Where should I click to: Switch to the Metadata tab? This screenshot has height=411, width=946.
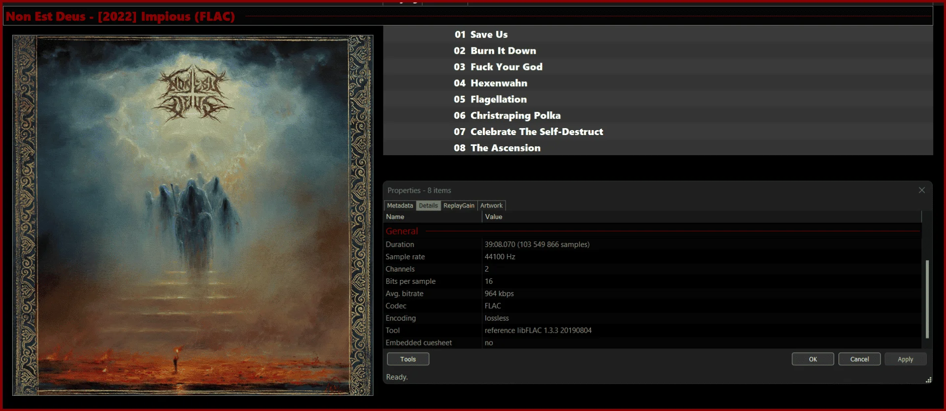click(x=400, y=205)
